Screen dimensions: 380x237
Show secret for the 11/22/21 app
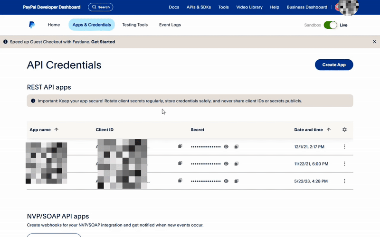pyautogui.click(x=226, y=164)
